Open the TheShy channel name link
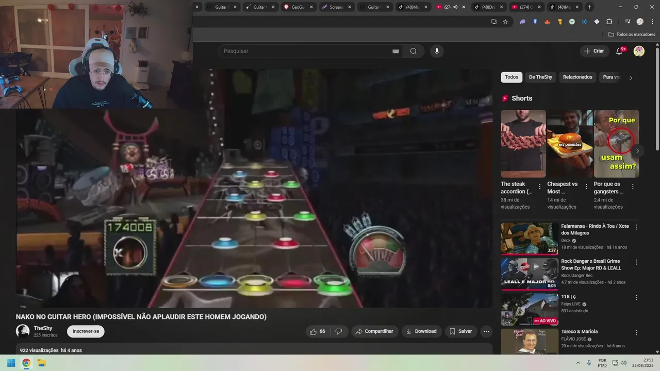 43,328
